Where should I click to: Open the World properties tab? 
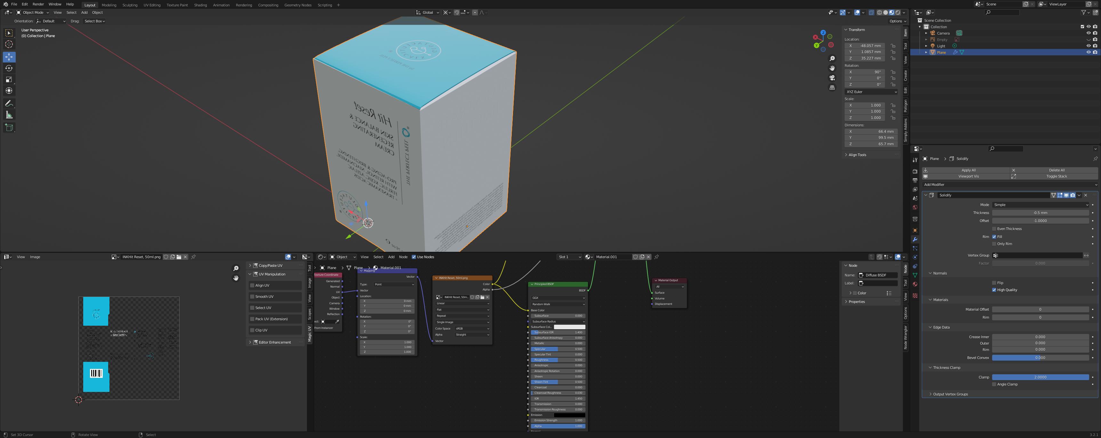(915, 208)
